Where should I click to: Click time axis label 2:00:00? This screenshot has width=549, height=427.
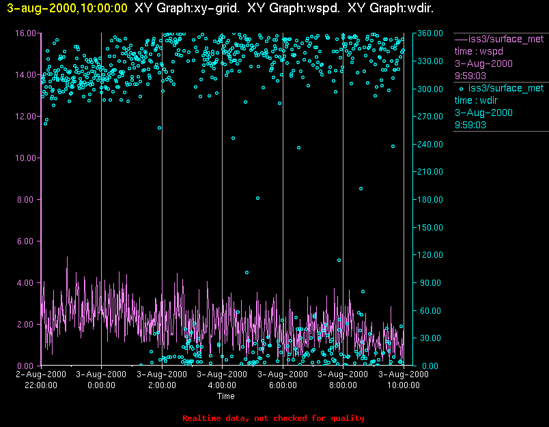pos(162,385)
